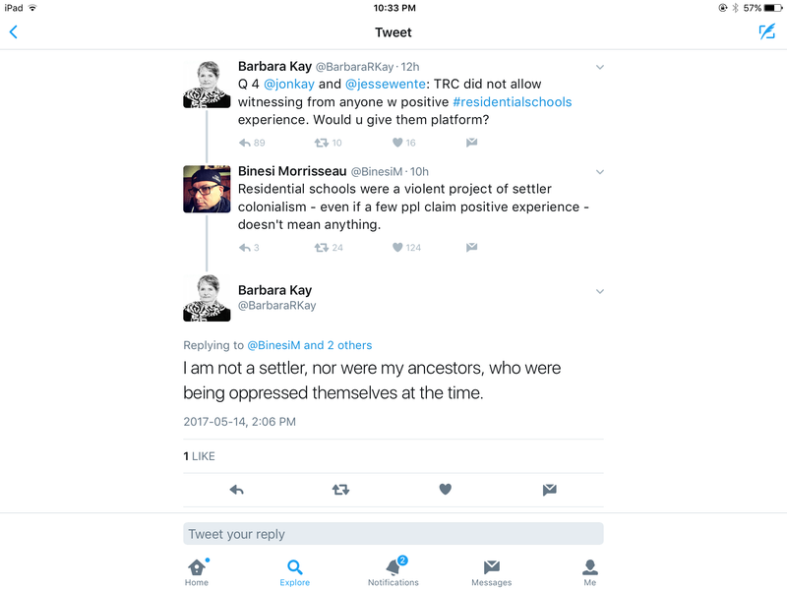The image size is (787, 590).
Task: Reply to the main tweet with arrow icon
Action: click(236, 490)
